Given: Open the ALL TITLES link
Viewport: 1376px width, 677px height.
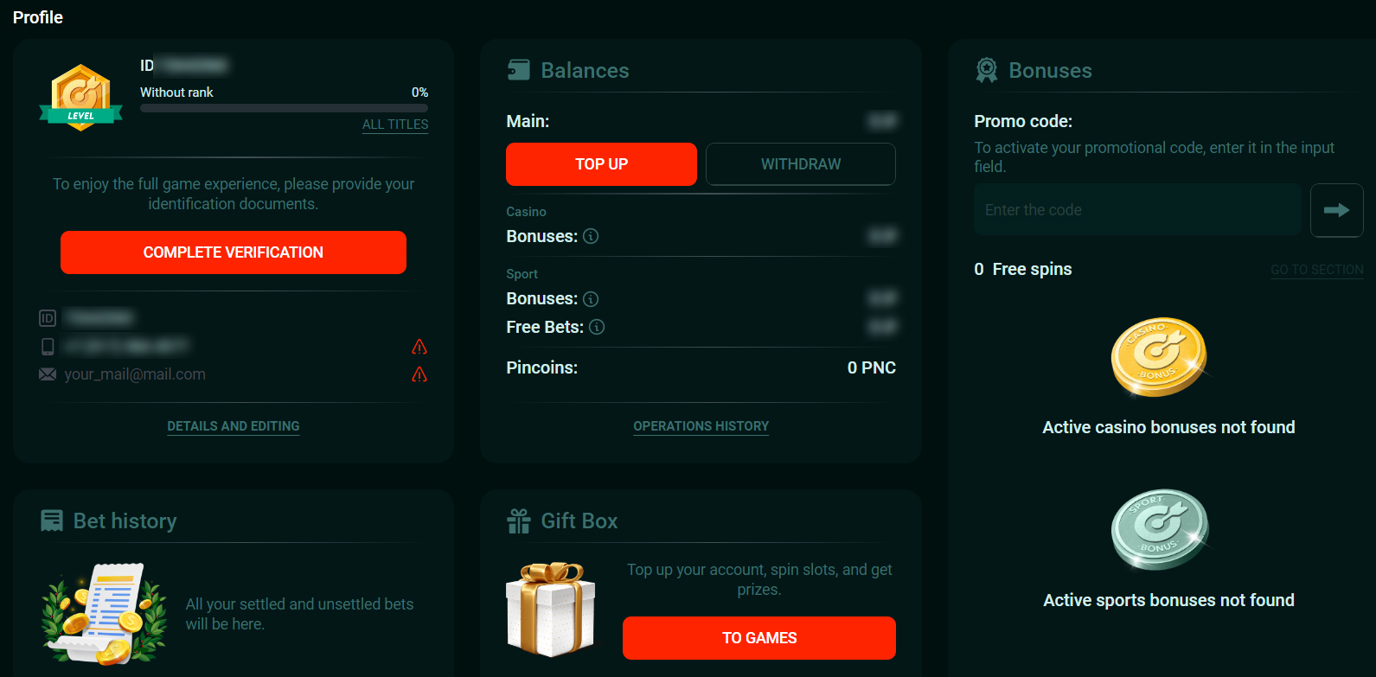Looking at the screenshot, I should (x=395, y=125).
